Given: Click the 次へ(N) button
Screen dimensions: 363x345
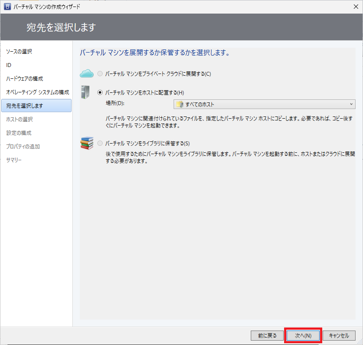Looking at the screenshot, I should (x=303, y=335).
